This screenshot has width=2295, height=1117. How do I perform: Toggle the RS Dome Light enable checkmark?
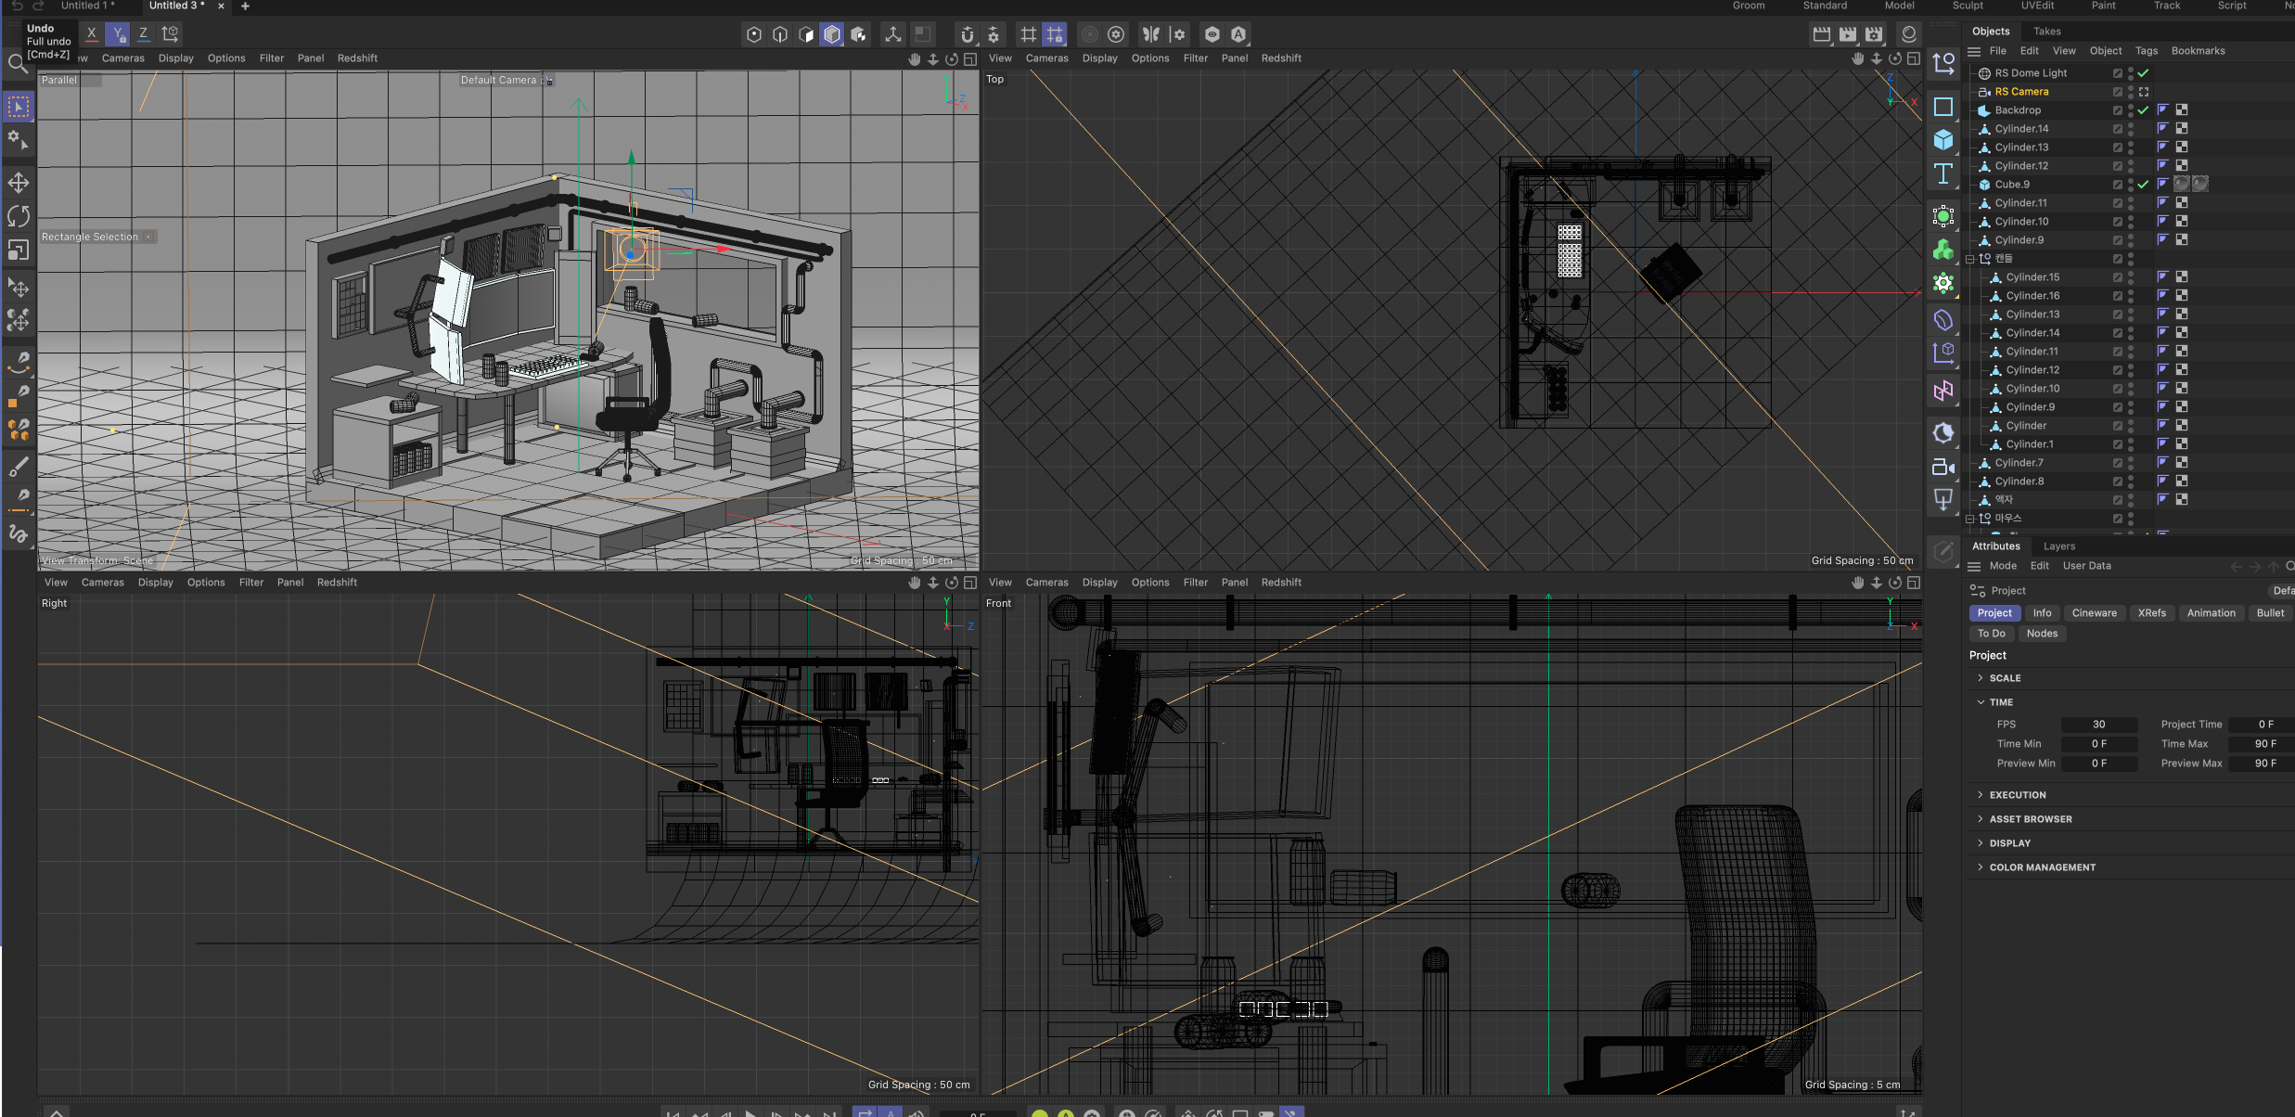2144,73
